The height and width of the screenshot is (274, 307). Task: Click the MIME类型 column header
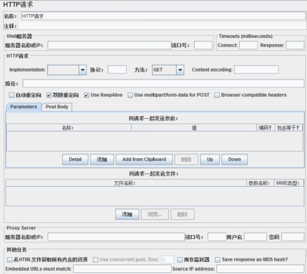tap(289, 183)
